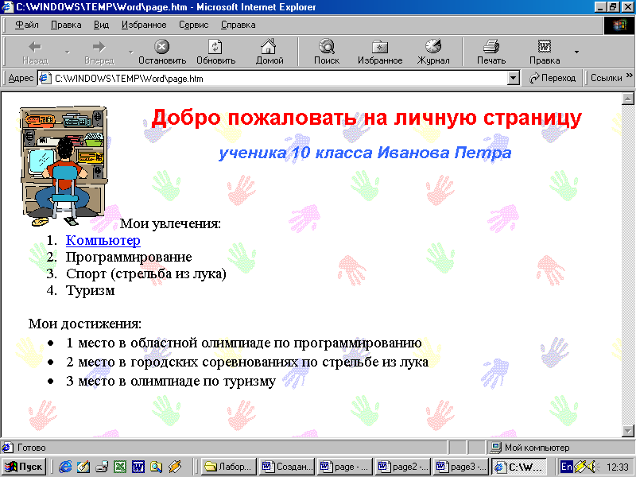Click bullet 2 место в городских соревнованиях
Screen dimensions: 636x477
(247, 362)
